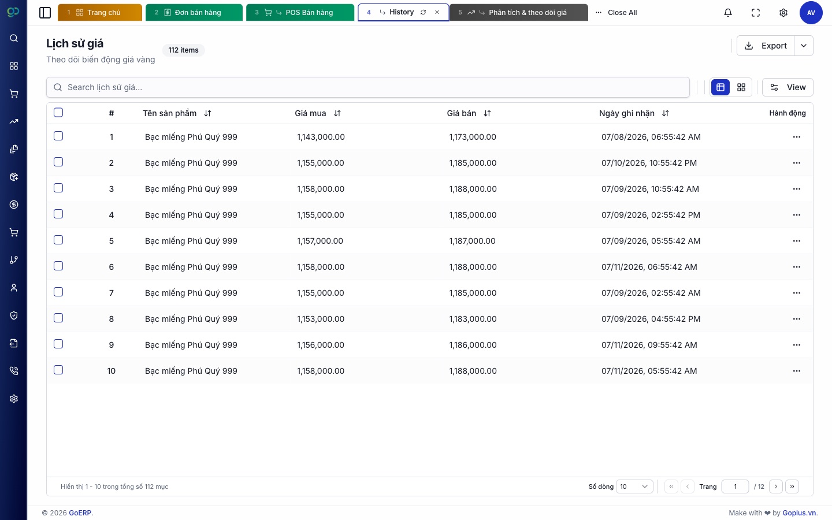
Task: Switch to Phân tích & theo dõi giá tab
Action: click(519, 13)
